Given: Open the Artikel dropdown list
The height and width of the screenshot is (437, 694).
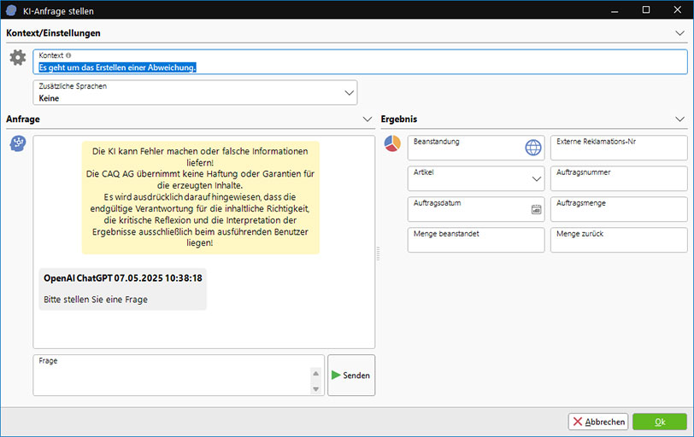Looking at the screenshot, I should coord(536,178).
